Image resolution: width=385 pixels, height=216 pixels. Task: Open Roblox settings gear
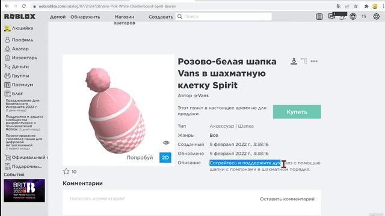tap(377, 16)
